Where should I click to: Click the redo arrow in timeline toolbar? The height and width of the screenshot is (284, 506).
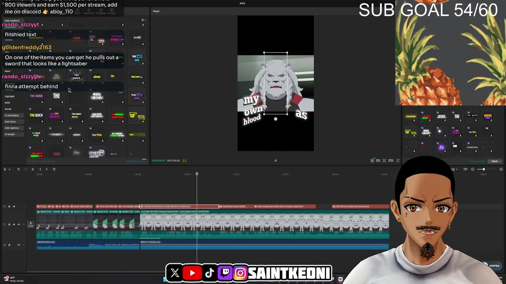click(x=26, y=169)
